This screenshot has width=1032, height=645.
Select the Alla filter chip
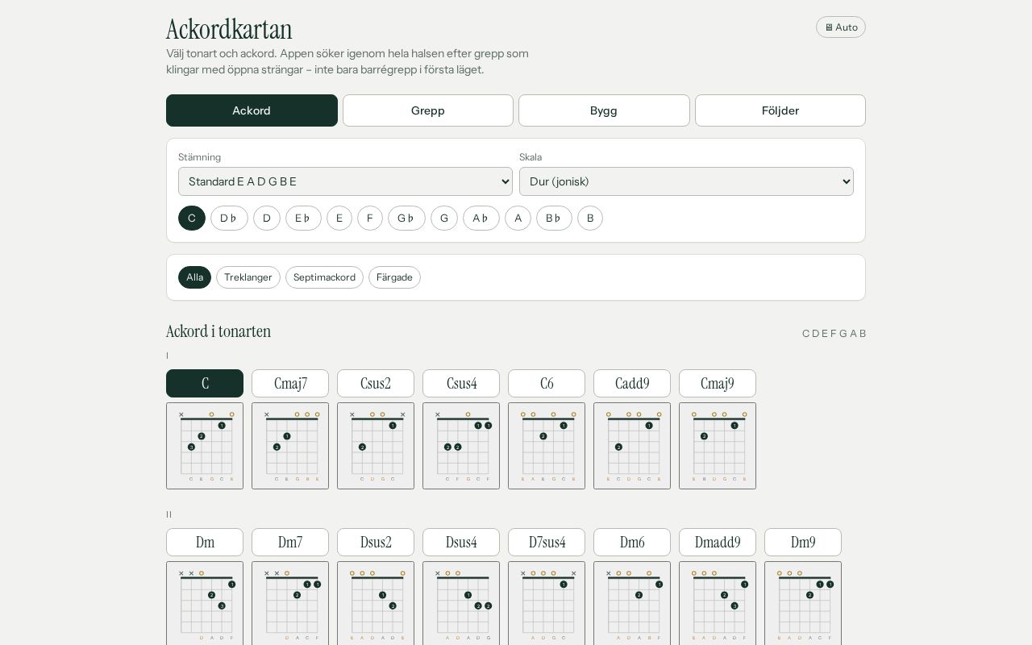[x=194, y=277]
